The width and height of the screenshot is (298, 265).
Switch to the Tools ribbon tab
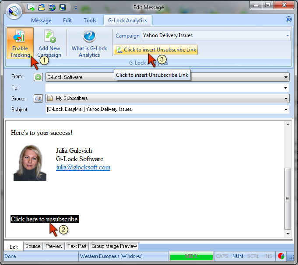click(x=90, y=21)
